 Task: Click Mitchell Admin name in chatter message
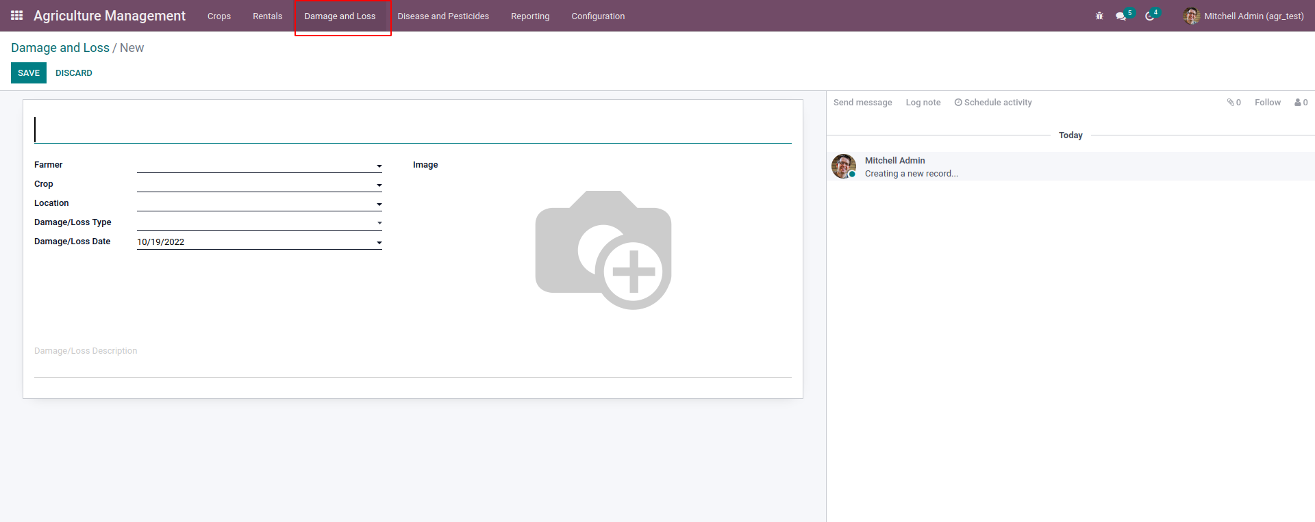pyautogui.click(x=894, y=161)
